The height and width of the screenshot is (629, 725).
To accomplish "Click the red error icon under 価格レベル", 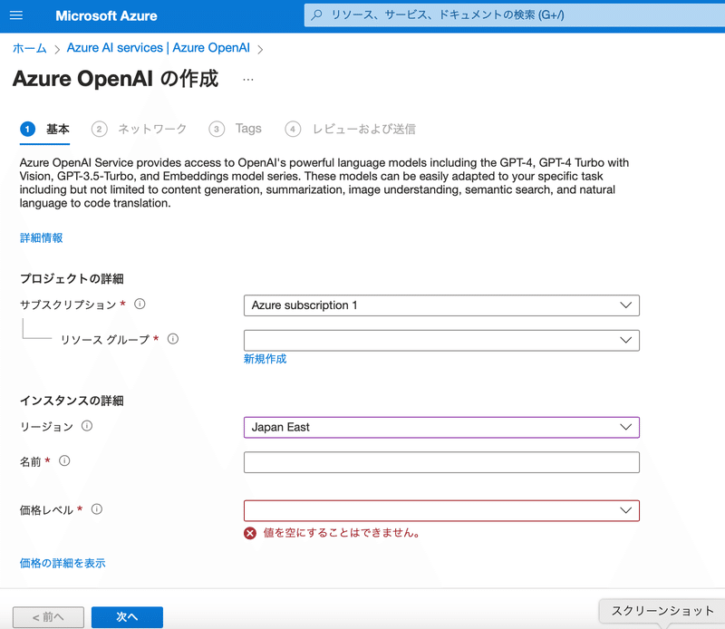I will (x=250, y=533).
